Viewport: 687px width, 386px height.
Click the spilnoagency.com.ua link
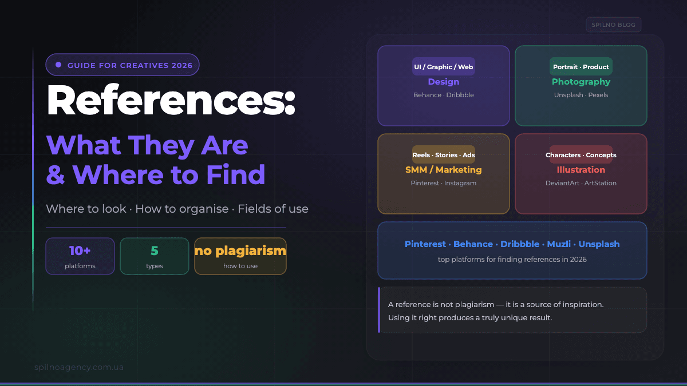(79, 367)
